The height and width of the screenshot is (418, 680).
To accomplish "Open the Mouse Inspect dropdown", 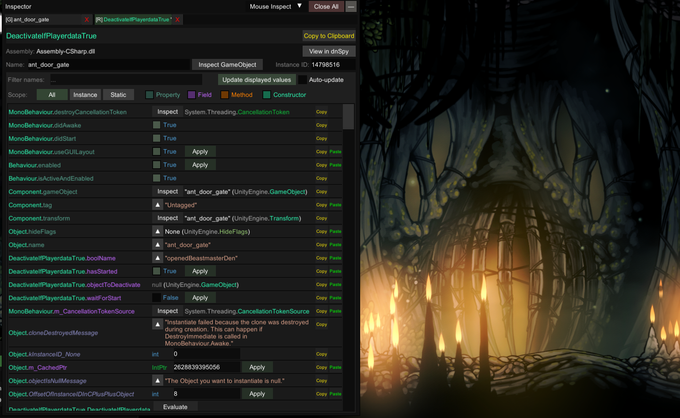I will tap(275, 7).
